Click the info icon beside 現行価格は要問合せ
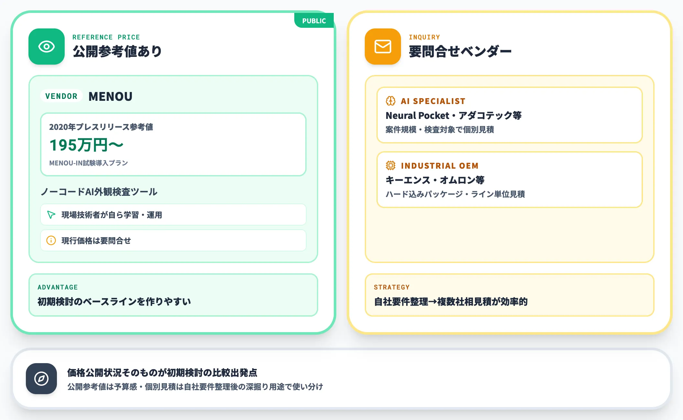The width and height of the screenshot is (683, 420). point(51,240)
